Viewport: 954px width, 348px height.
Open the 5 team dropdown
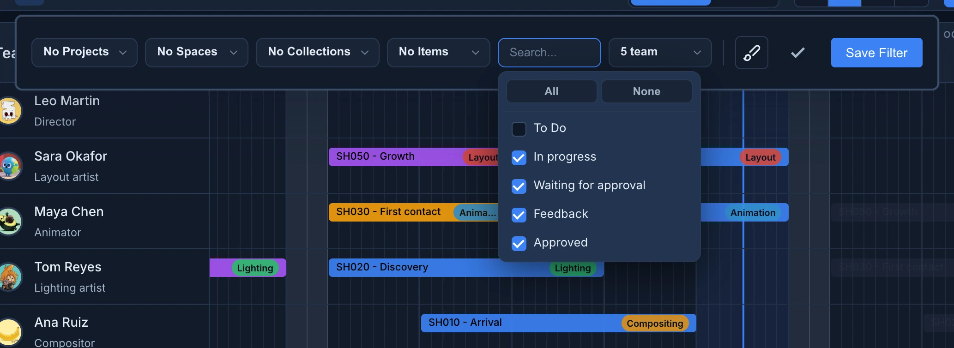660,53
